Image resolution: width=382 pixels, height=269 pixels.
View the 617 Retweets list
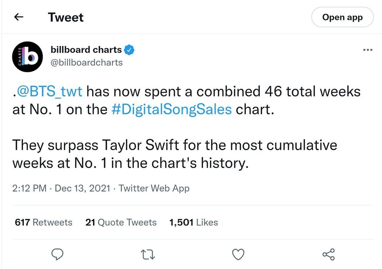click(43, 223)
